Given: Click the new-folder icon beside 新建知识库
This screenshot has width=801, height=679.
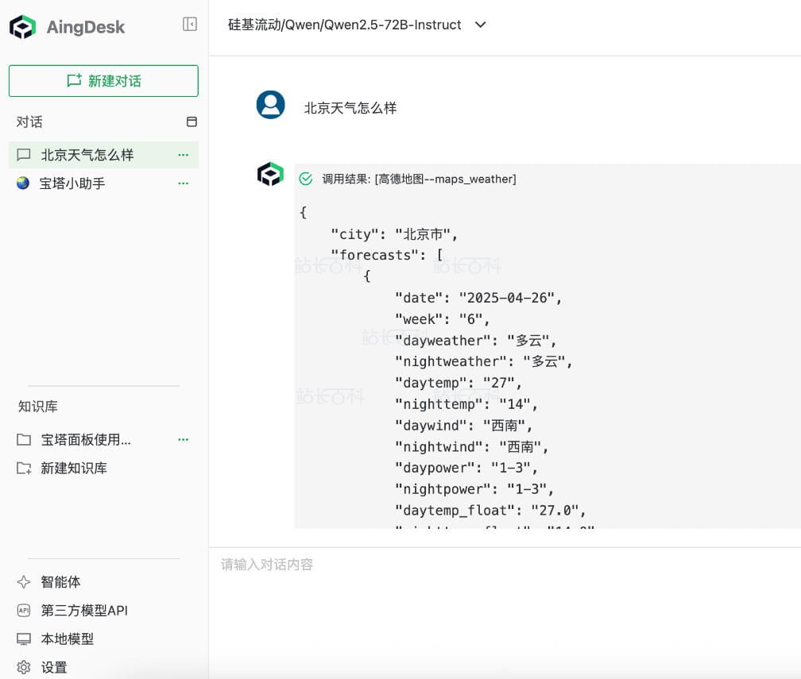Looking at the screenshot, I should click(24, 469).
